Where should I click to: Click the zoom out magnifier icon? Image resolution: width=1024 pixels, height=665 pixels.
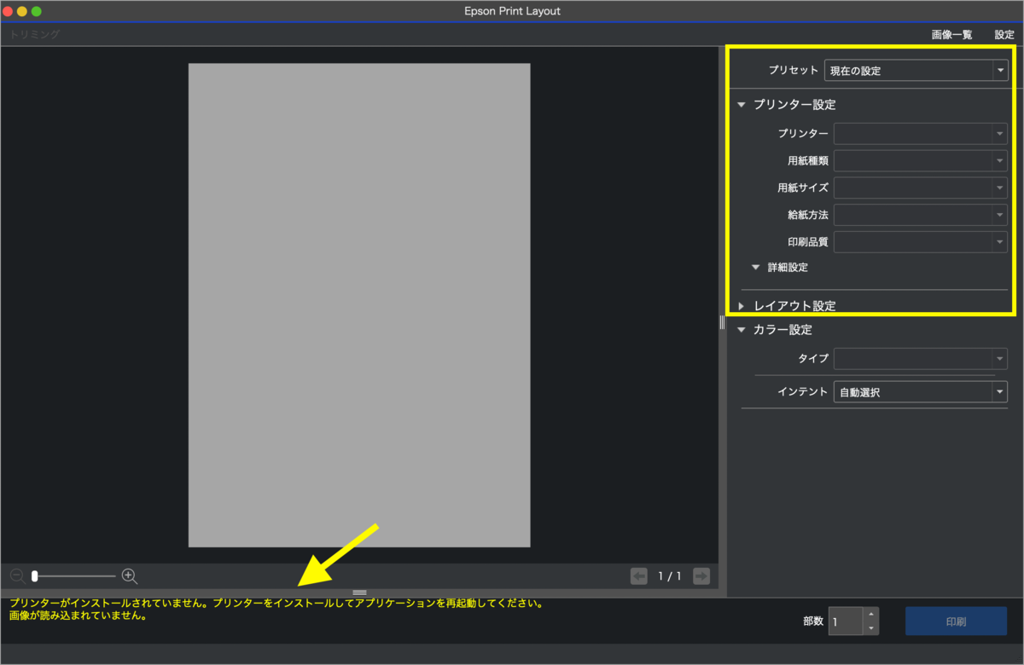coord(17,576)
